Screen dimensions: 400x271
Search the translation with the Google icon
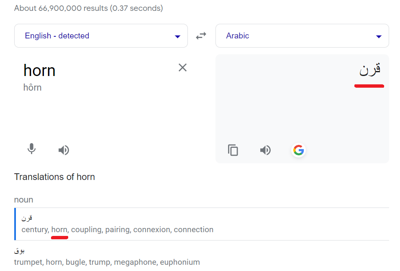(x=298, y=150)
